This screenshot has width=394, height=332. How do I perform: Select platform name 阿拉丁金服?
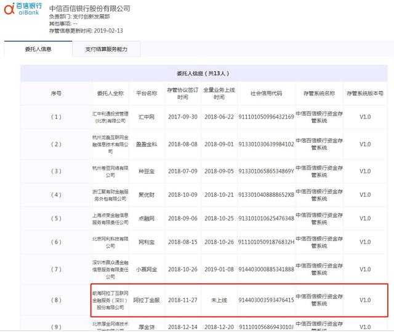147,300
